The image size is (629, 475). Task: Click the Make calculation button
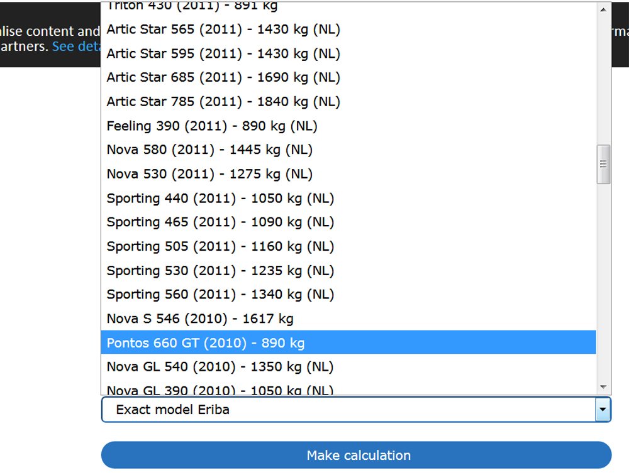point(356,455)
